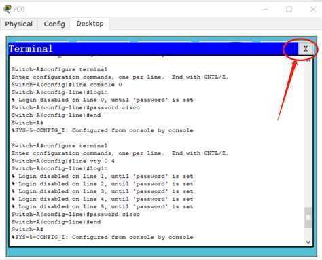Open the Config tab
Viewport: 322px width, 260px height.
click(54, 24)
